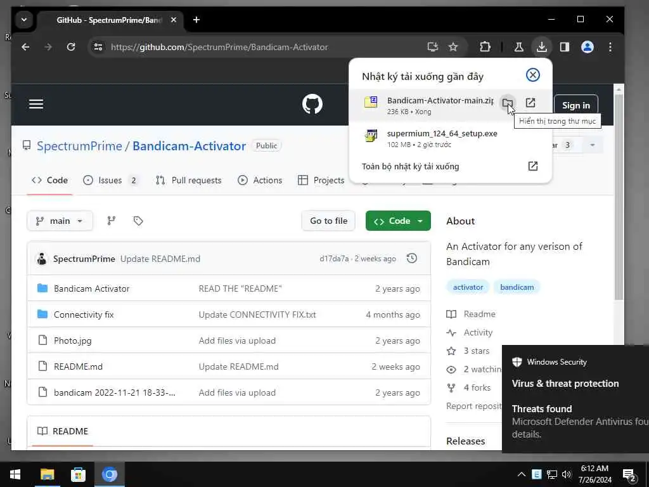Open the main branch dropdown
The height and width of the screenshot is (487, 649).
[60, 221]
